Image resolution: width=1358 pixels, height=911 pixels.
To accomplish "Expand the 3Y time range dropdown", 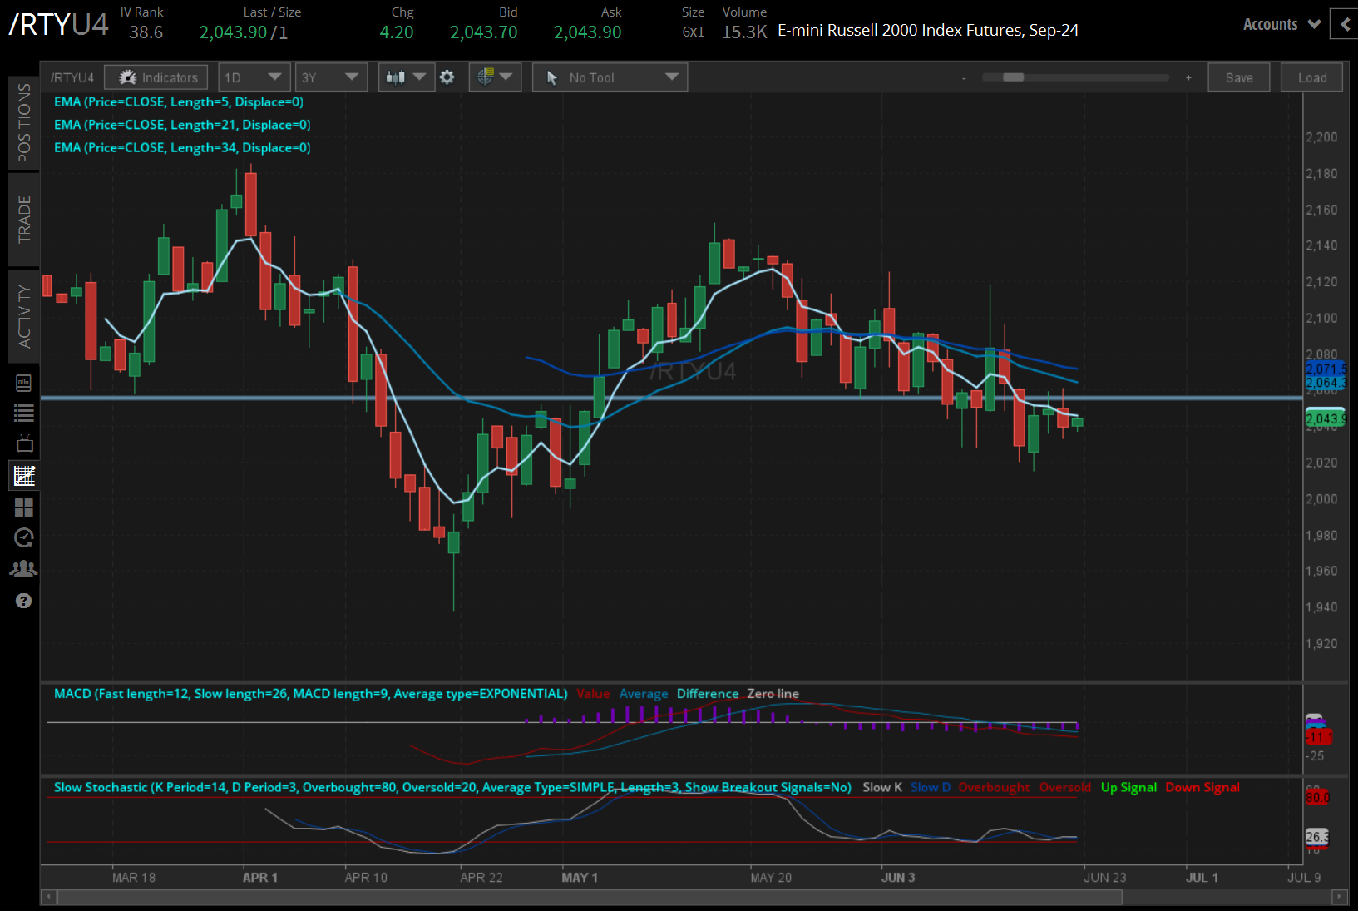I will [331, 77].
